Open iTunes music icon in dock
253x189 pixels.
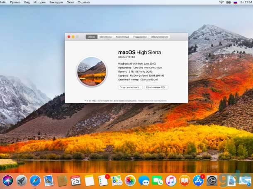tap(171, 180)
